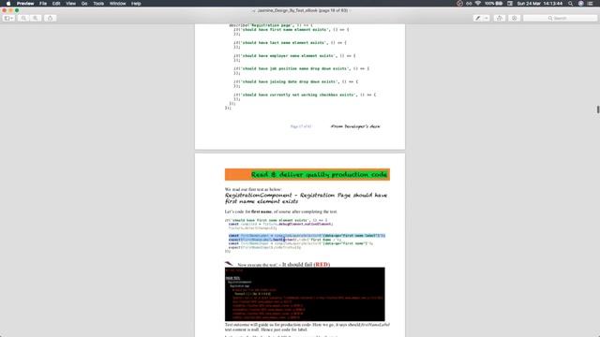Click the Share toolbar button at left

(50, 18)
